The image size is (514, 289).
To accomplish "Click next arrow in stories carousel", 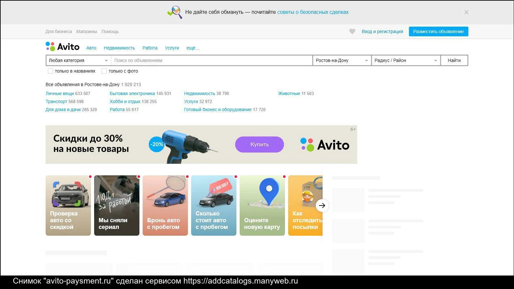I will click(x=322, y=206).
